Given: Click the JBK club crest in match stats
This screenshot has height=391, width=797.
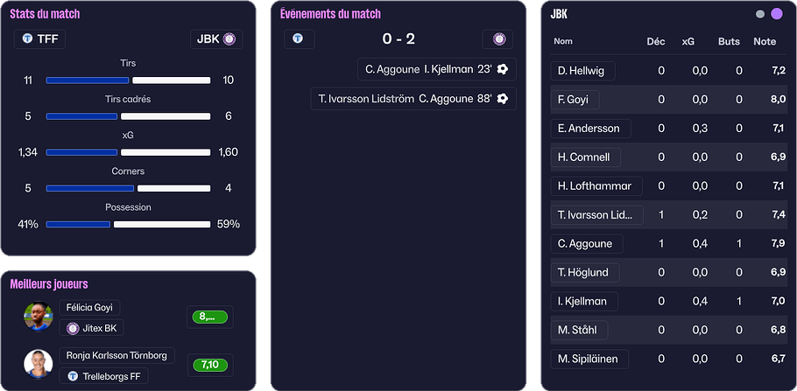Looking at the screenshot, I should pos(229,38).
